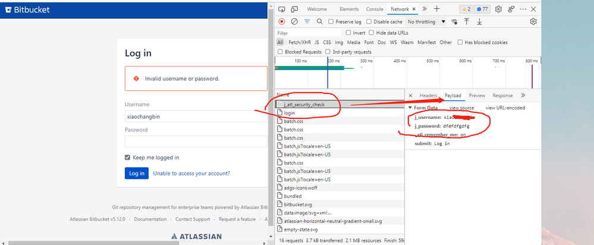Open the Headers tab of the request
The height and width of the screenshot is (245, 594).
[x=429, y=95]
